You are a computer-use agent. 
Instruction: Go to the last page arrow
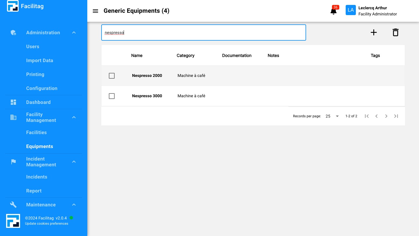click(396, 116)
